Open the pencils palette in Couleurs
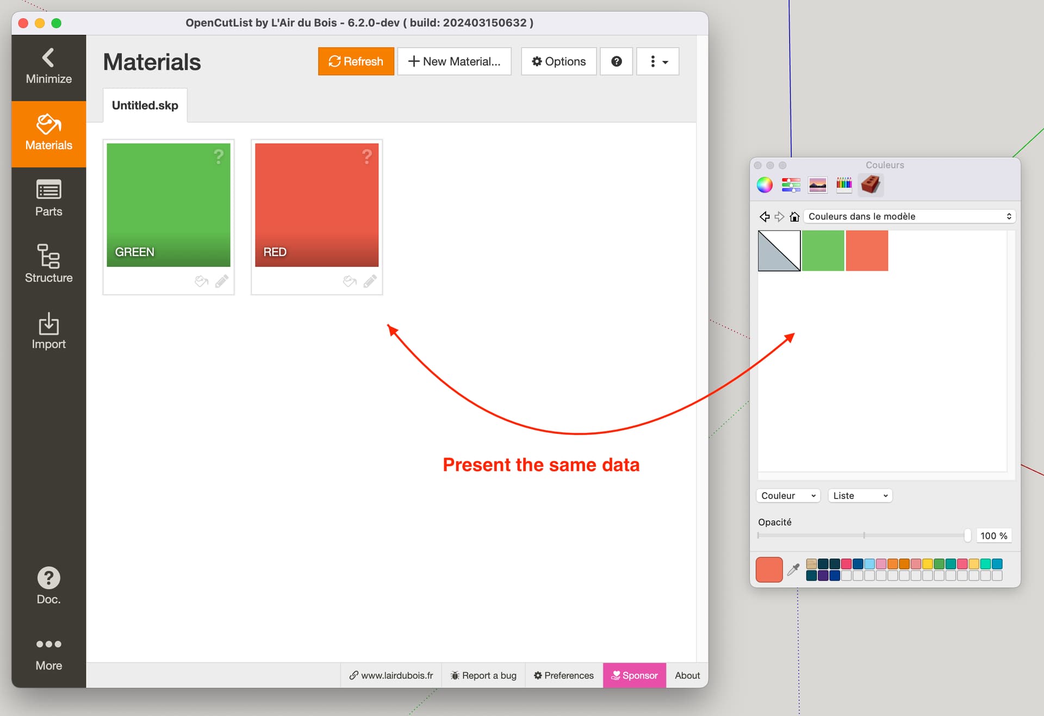The height and width of the screenshot is (716, 1044). (x=844, y=185)
